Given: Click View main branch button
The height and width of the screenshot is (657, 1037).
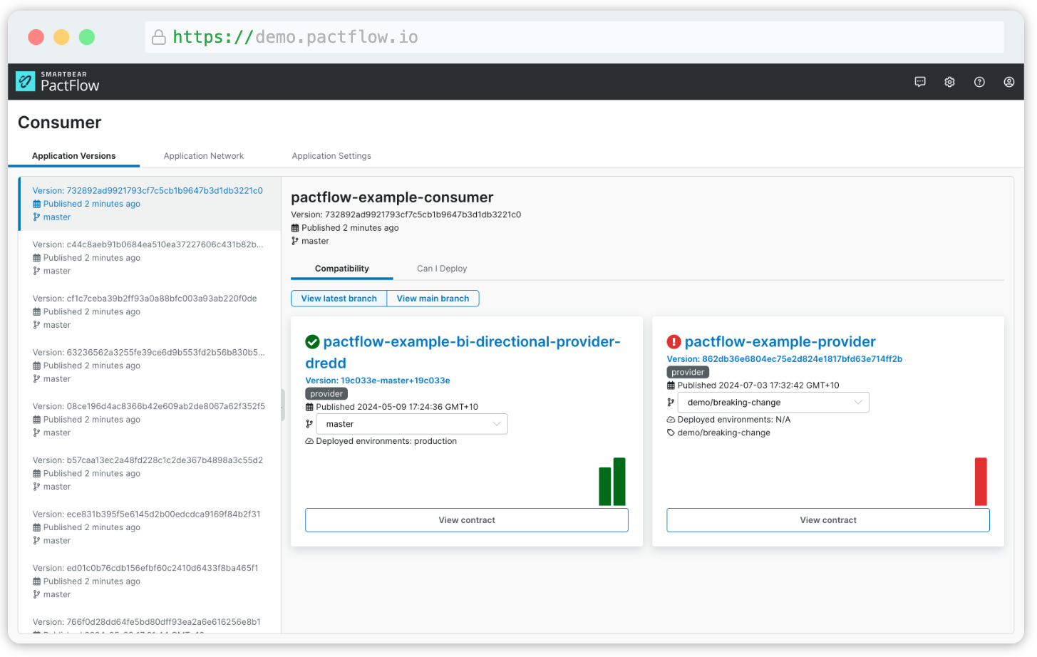Looking at the screenshot, I should pyautogui.click(x=433, y=299).
